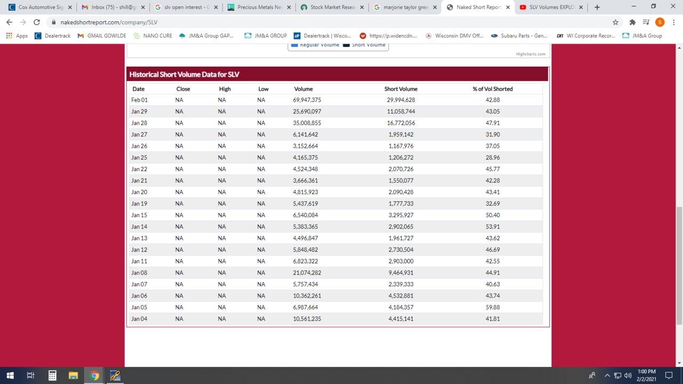Select the Feb 01 date cell
The image size is (683, 384).
coord(139,100)
